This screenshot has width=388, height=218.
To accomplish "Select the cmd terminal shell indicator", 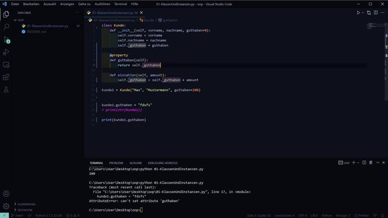I will click(344, 163).
